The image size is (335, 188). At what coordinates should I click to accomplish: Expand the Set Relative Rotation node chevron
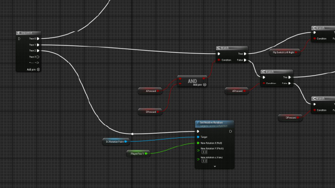click(x=215, y=166)
